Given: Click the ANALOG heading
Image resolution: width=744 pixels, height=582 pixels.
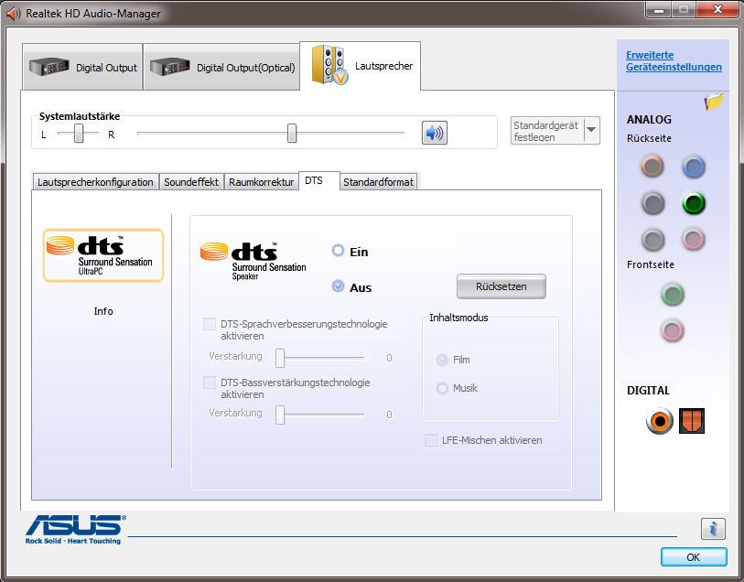Looking at the screenshot, I should coord(649,120).
